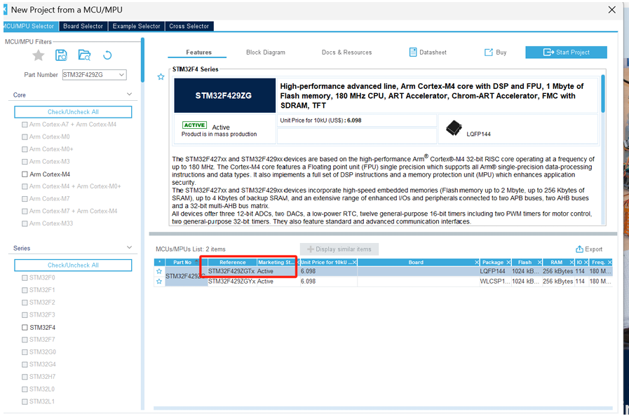The width and height of the screenshot is (629, 416).
Task: Select the Features tab
Action: click(198, 52)
